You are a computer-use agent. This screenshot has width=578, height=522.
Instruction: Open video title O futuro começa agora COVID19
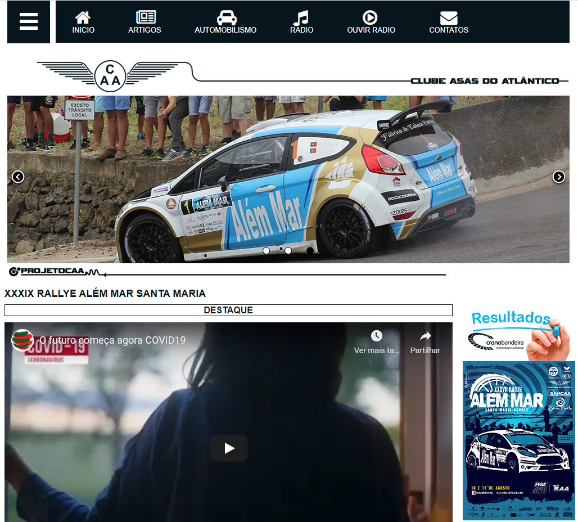112,340
